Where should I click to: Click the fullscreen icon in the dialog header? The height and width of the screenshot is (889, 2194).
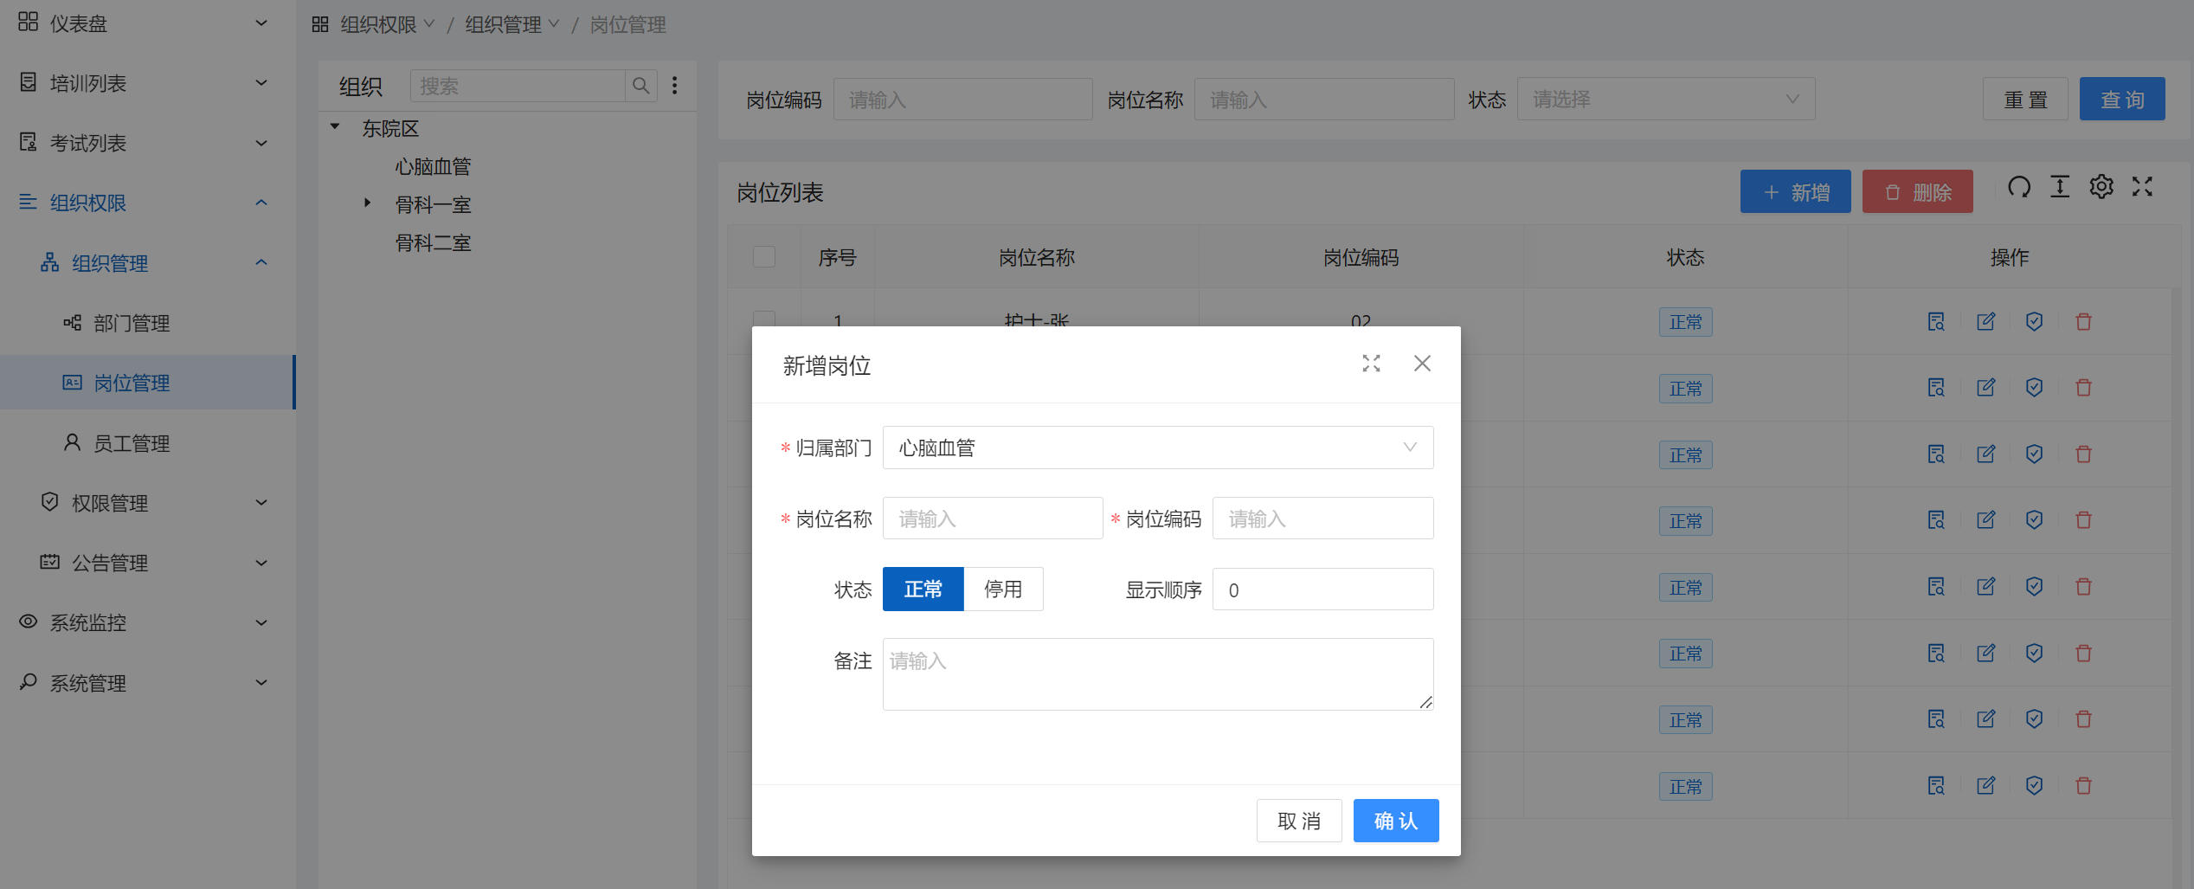coord(1371,364)
